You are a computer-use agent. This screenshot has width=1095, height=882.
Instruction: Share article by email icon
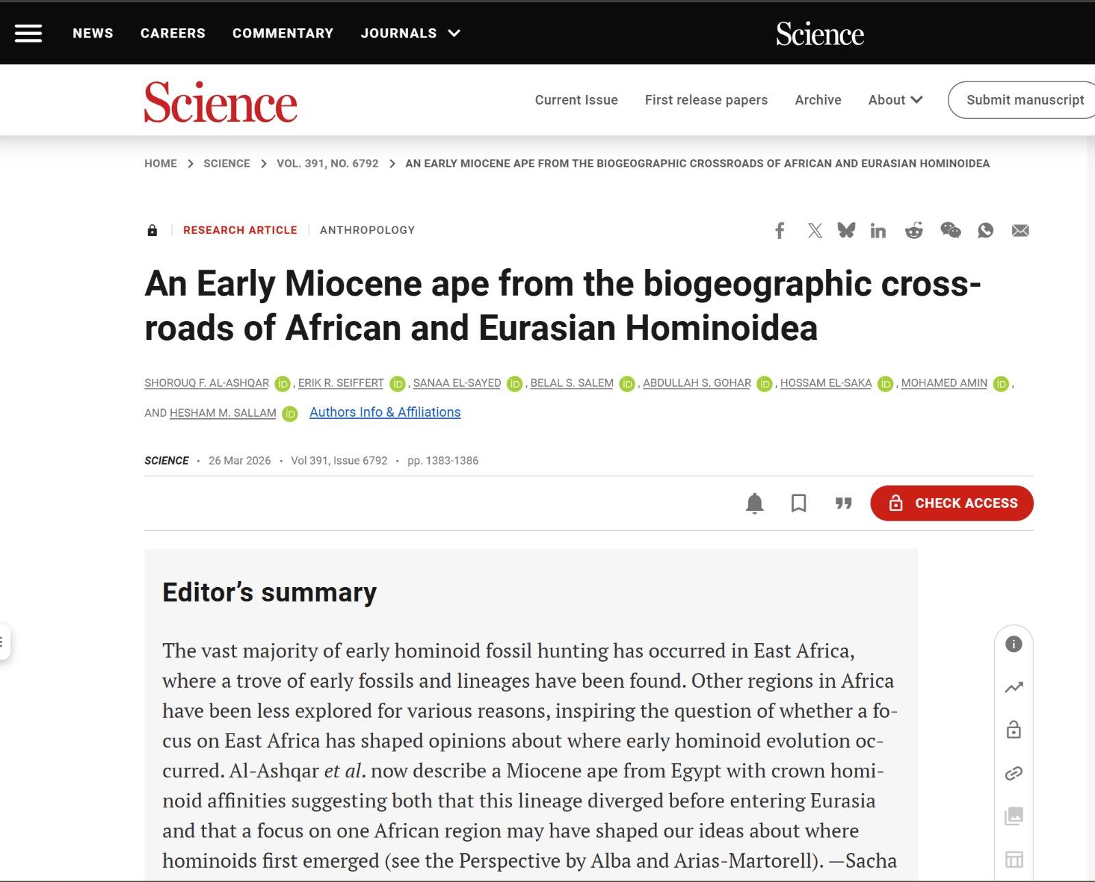coord(1020,231)
